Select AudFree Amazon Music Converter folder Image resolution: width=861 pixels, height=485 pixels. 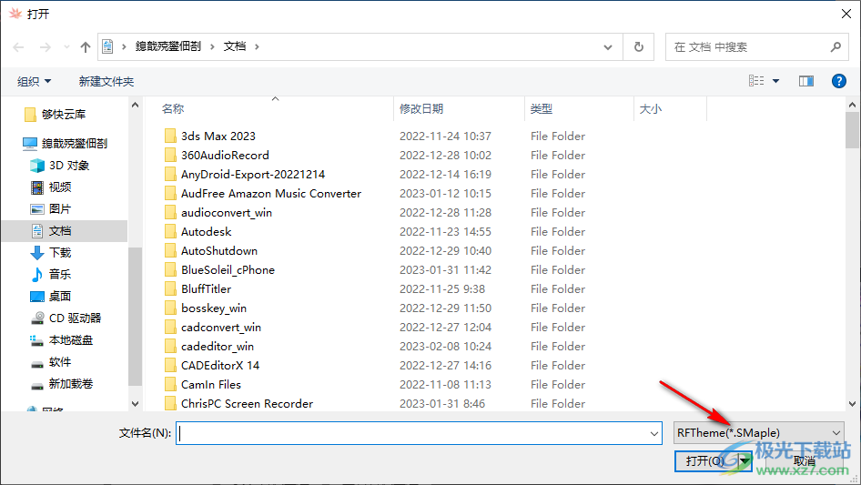271,193
